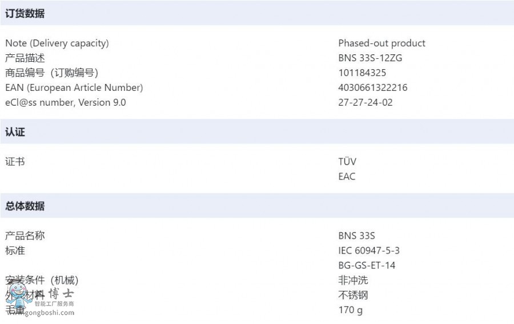Click the Phased-out product note

382,43
